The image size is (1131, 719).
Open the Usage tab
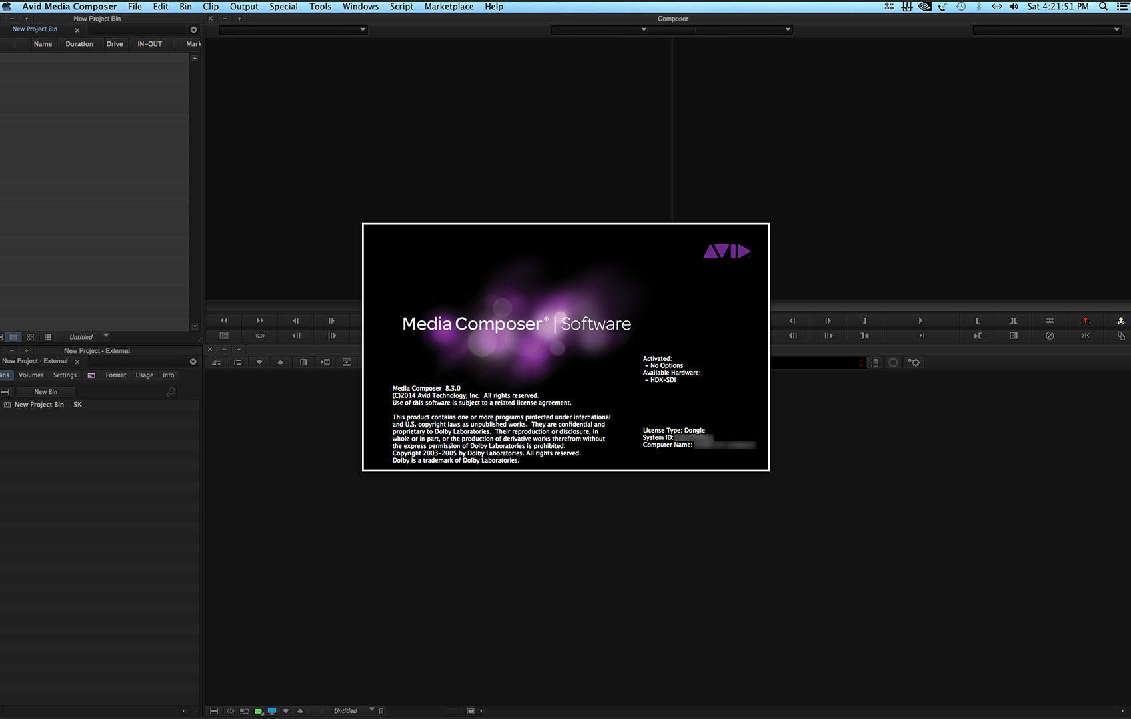point(145,375)
